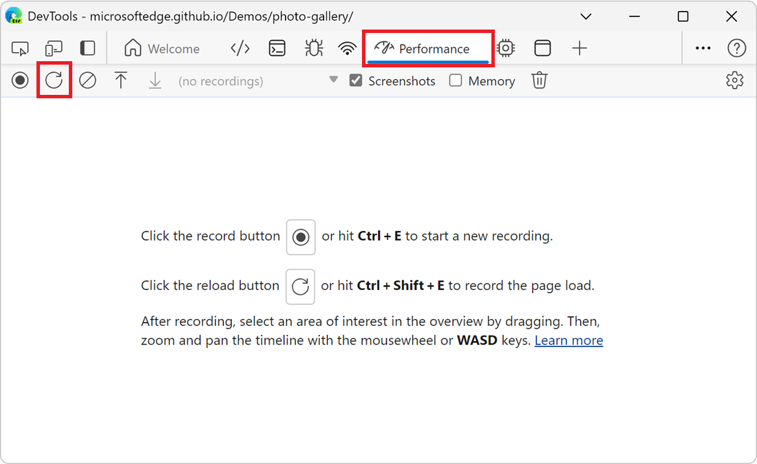Screen dimensions: 757x464
Task: Open the Network wifi icon
Action: [x=348, y=49]
